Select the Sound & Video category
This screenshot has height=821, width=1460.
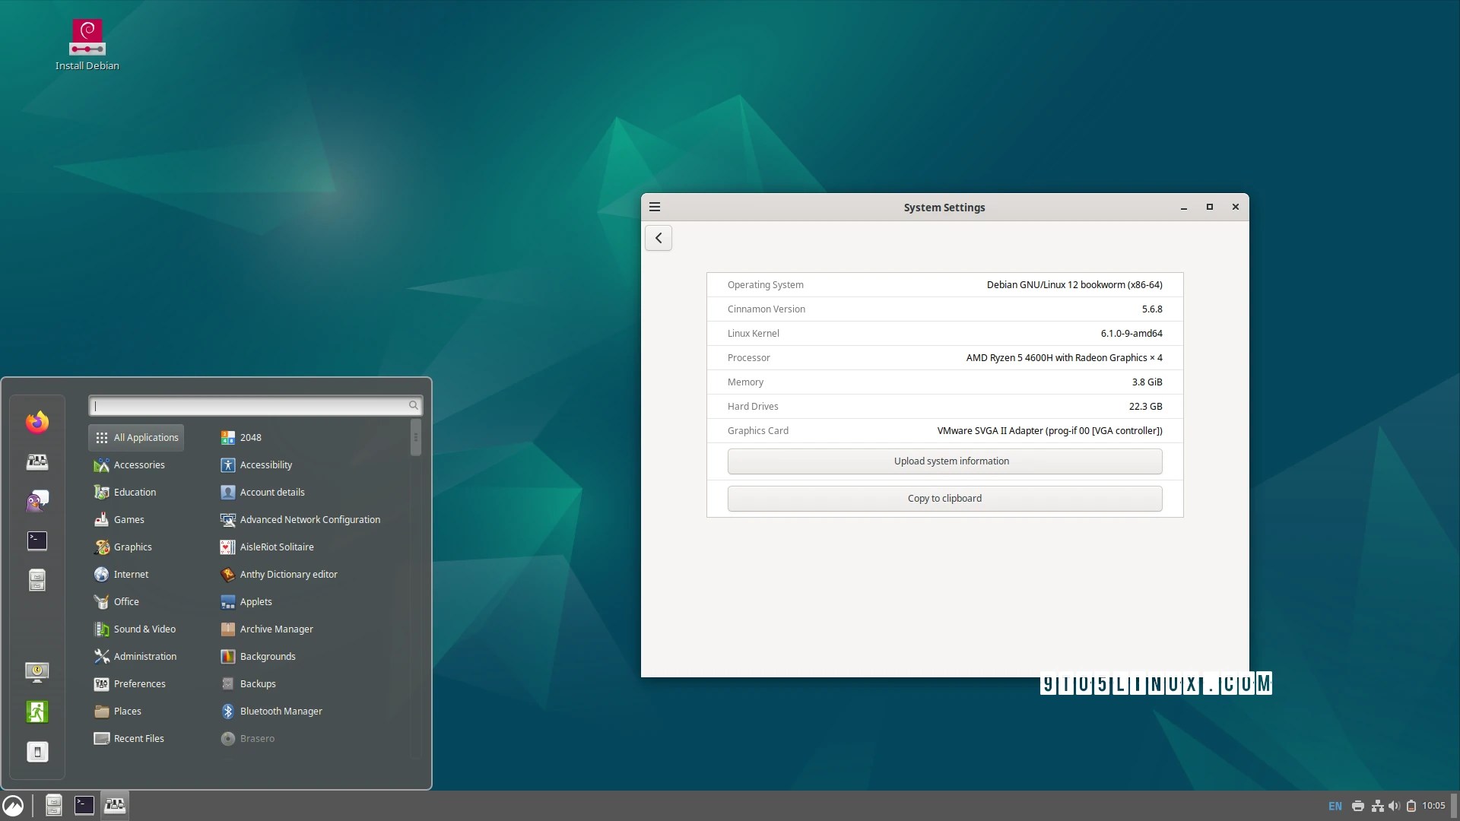[144, 629]
